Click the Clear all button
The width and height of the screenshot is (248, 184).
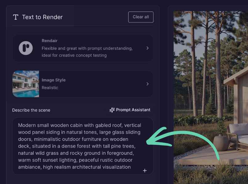pyautogui.click(x=141, y=17)
